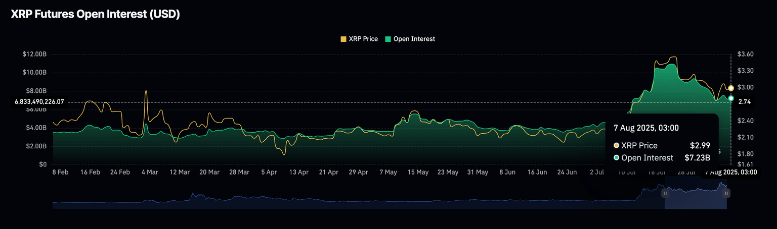Click the green Open Interest legend swatch

(x=388, y=39)
